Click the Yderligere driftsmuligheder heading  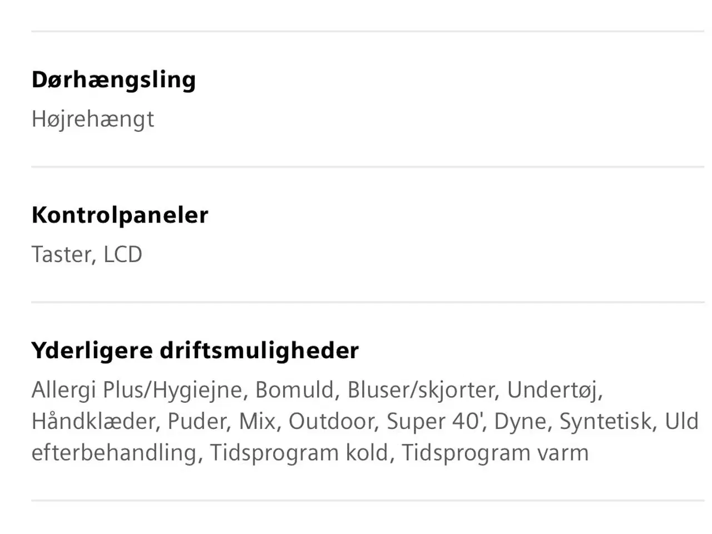[195, 351]
